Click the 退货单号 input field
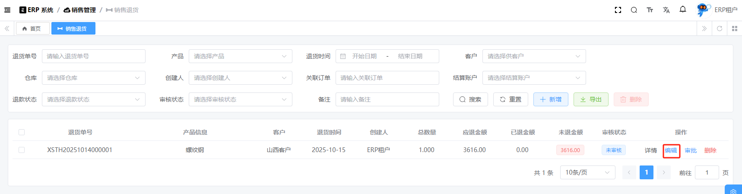This screenshot has width=742, height=194. [93, 56]
